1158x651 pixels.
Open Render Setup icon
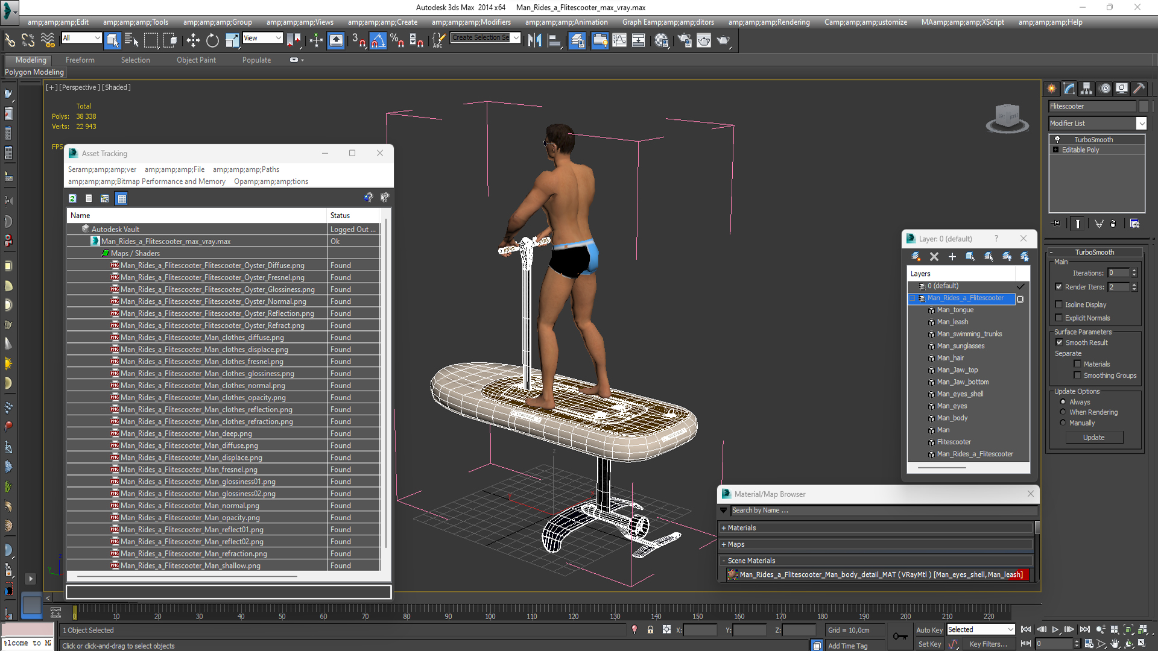[x=685, y=40]
